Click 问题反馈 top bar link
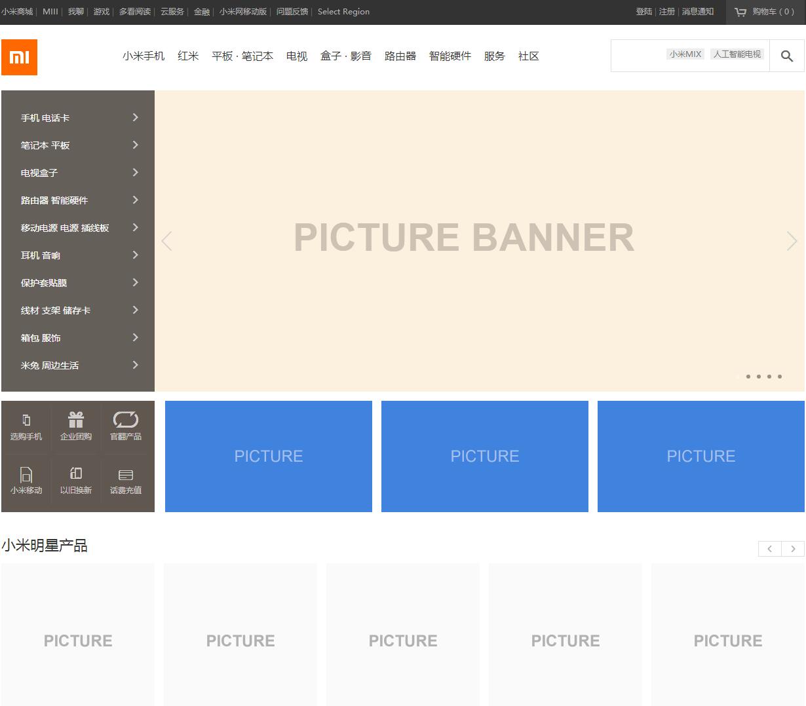The image size is (806, 706). (292, 12)
